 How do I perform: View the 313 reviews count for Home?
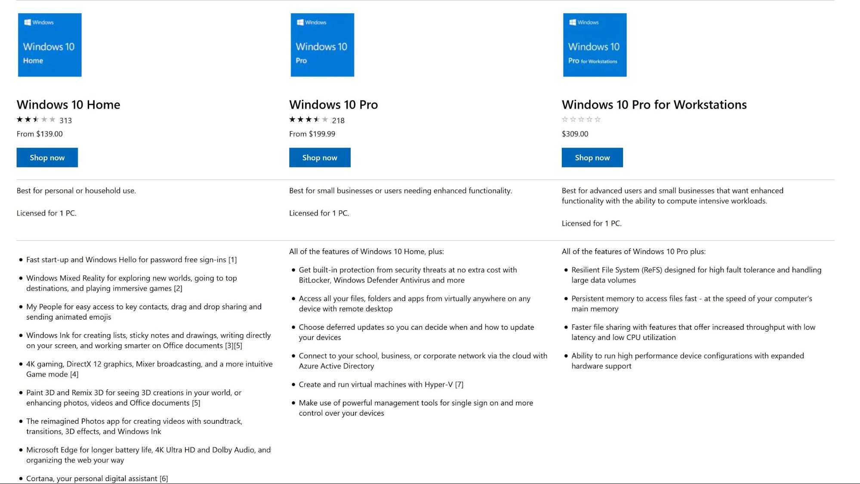click(x=67, y=120)
